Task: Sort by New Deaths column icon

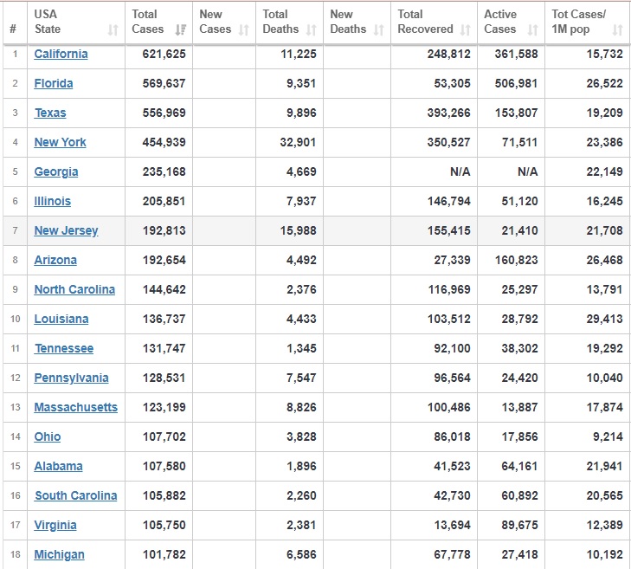Action: point(378,30)
